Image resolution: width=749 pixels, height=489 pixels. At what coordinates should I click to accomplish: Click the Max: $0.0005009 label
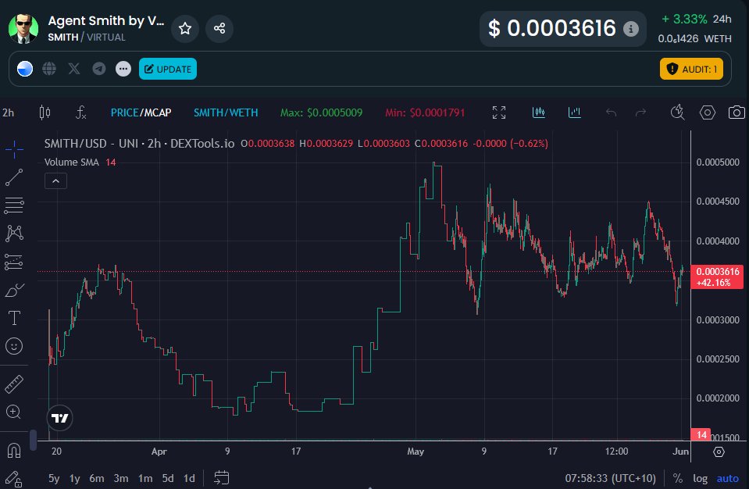click(321, 112)
